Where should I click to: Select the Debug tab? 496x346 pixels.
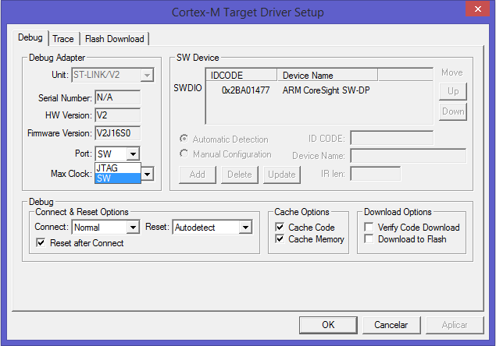[30, 38]
